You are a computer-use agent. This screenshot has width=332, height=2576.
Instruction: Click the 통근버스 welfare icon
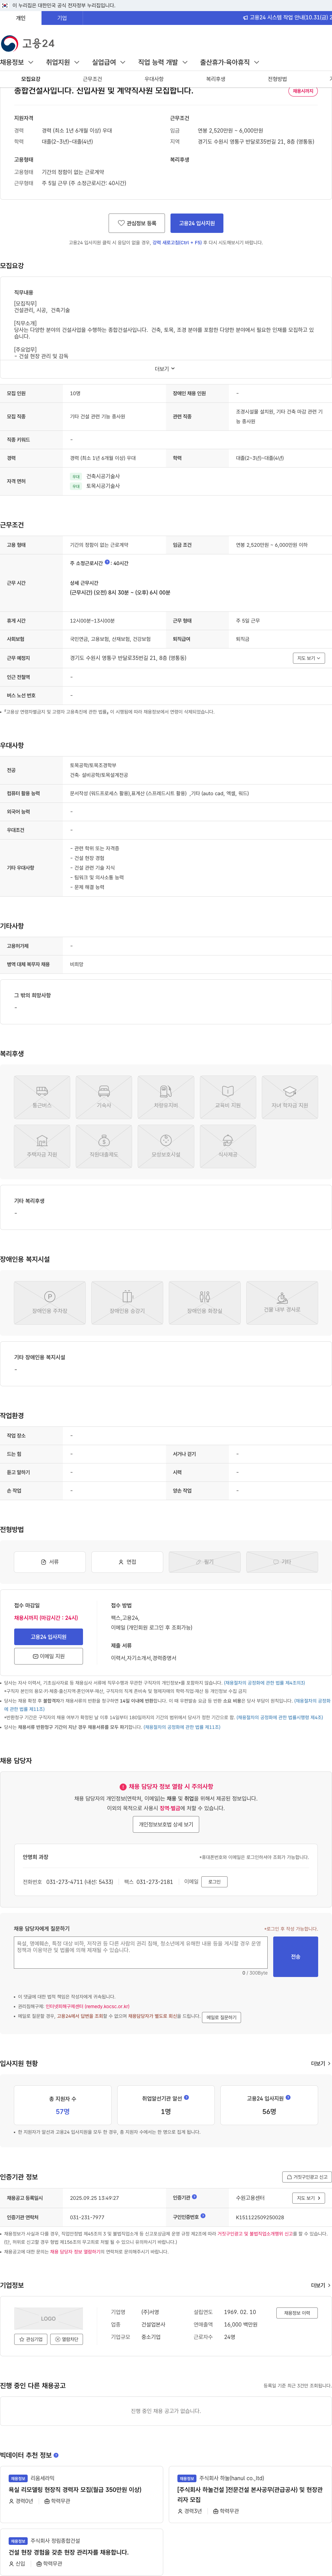(42, 1097)
